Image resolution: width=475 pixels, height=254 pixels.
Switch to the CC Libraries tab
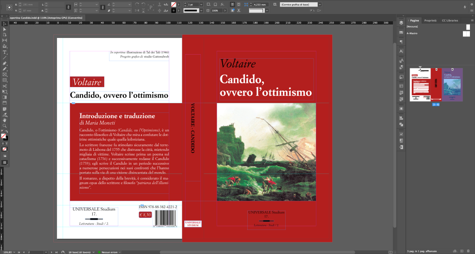point(450,20)
